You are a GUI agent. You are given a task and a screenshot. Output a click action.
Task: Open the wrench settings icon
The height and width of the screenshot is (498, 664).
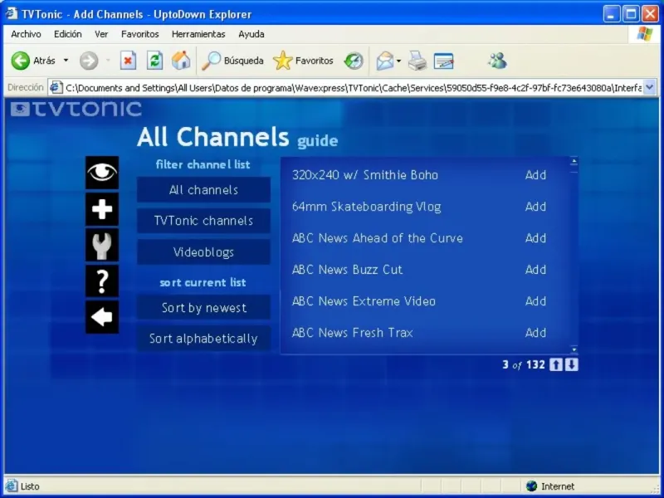tap(102, 246)
